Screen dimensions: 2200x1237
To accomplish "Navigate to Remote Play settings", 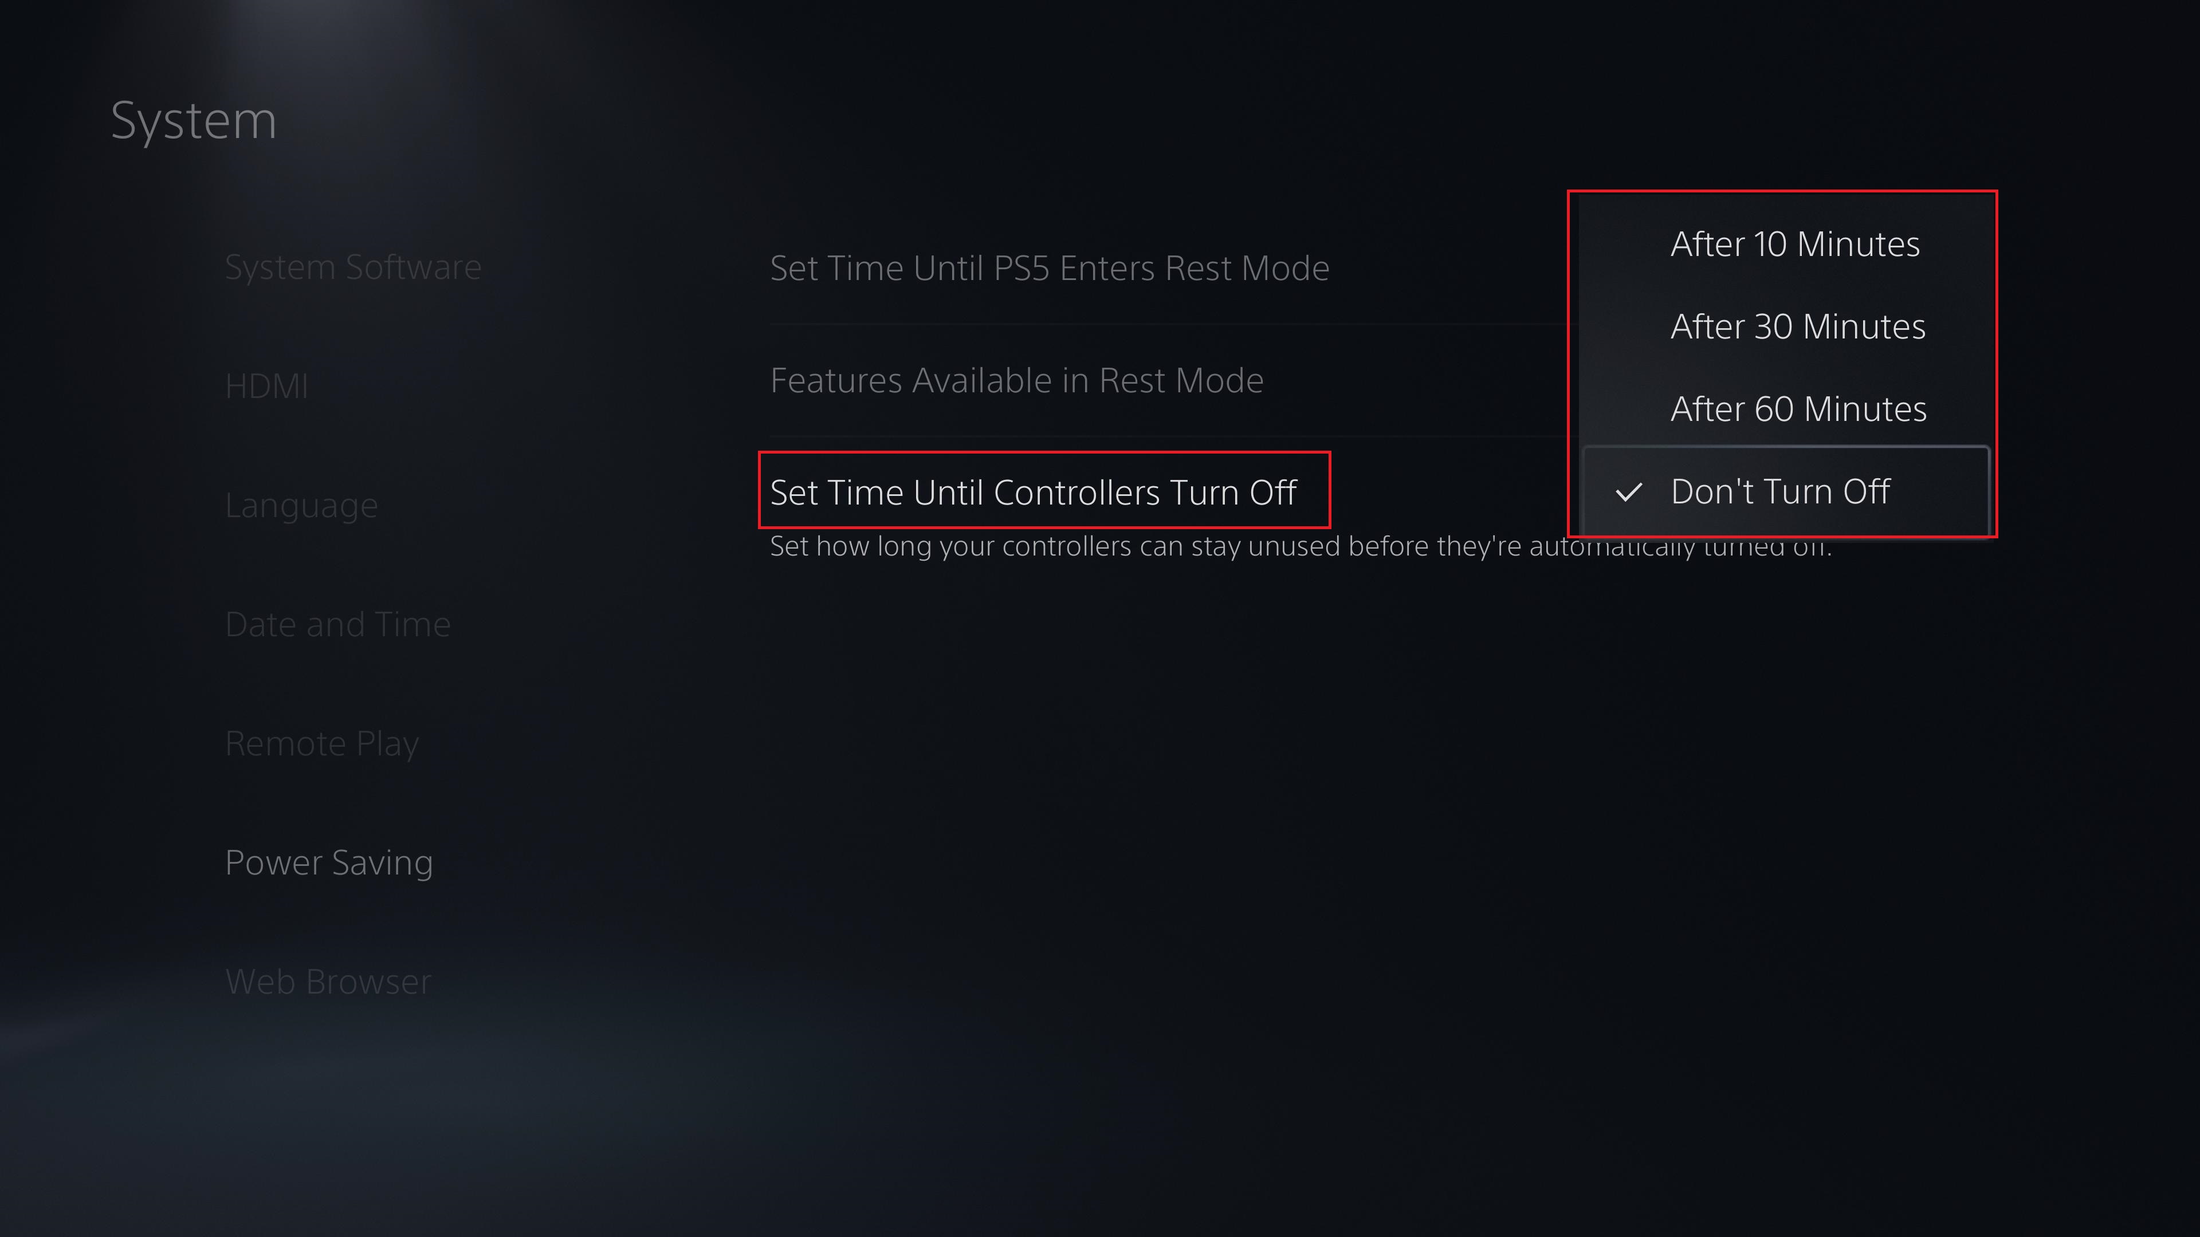I will 322,742.
